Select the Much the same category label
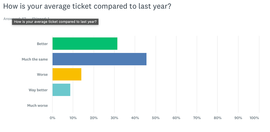270x132 pixels. (x=35, y=59)
